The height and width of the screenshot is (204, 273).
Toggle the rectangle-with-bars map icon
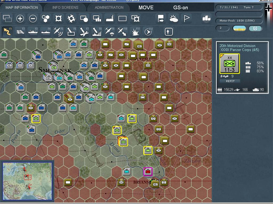pos(97,18)
